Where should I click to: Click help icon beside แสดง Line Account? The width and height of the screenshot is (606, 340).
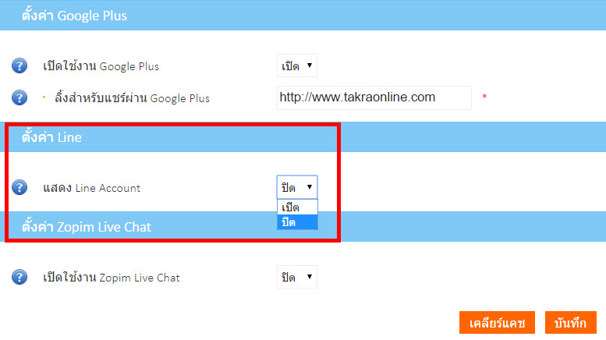[19, 188]
